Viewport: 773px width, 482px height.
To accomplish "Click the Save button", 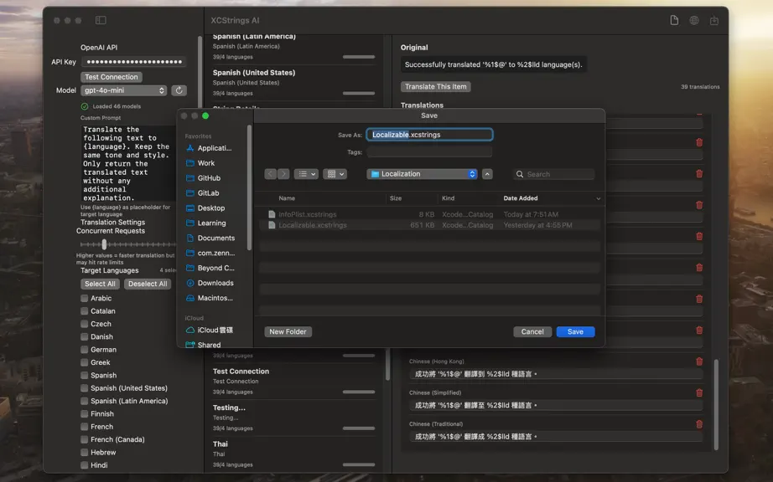I will pyautogui.click(x=575, y=332).
